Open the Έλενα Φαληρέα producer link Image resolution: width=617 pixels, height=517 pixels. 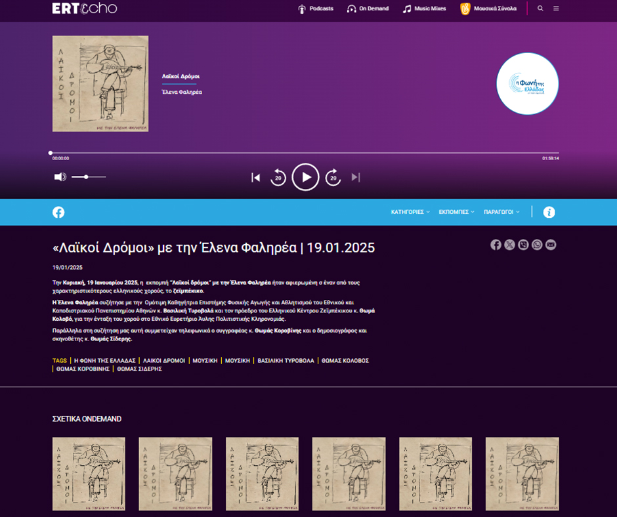pyautogui.click(x=182, y=92)
